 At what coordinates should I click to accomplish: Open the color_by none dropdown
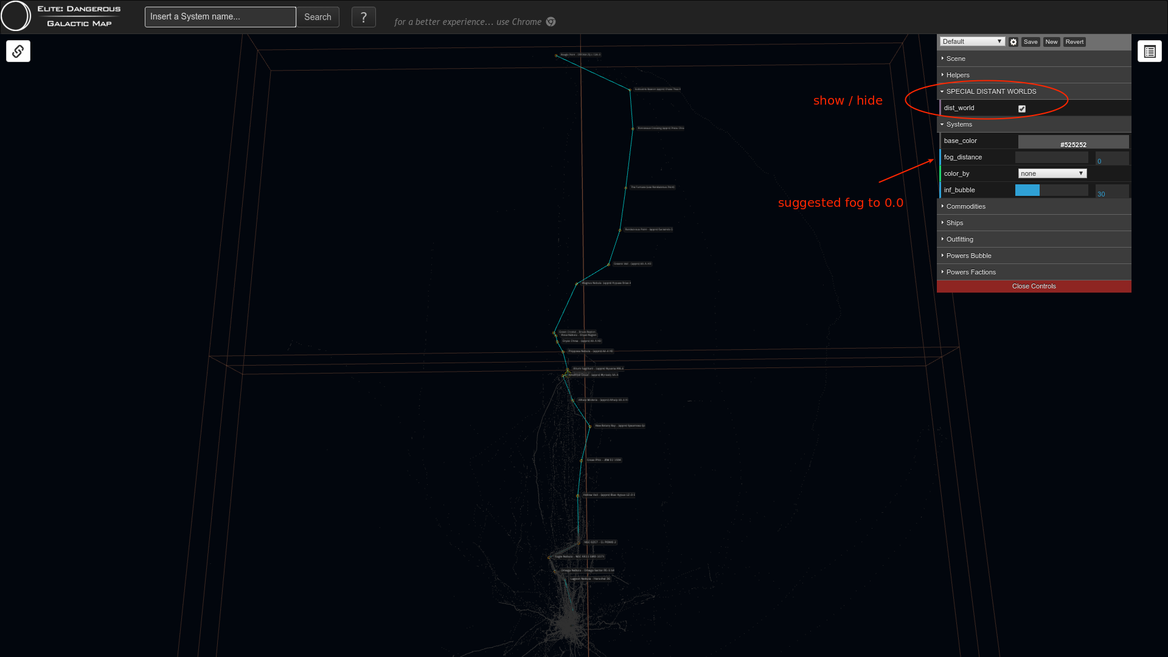[1052, 173]
